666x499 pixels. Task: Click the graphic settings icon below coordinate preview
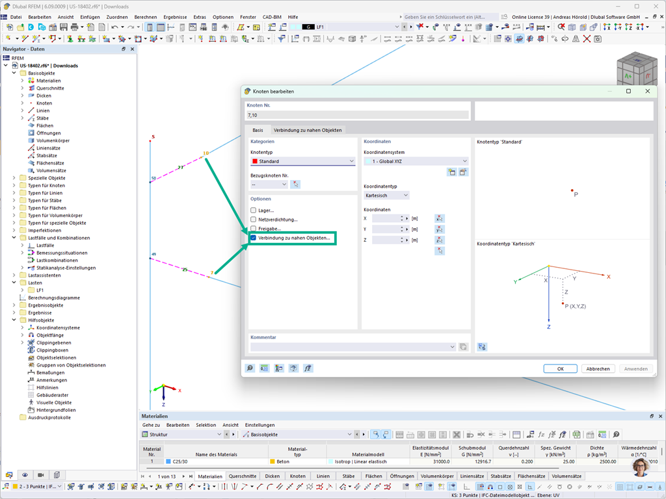click(482, 347)
